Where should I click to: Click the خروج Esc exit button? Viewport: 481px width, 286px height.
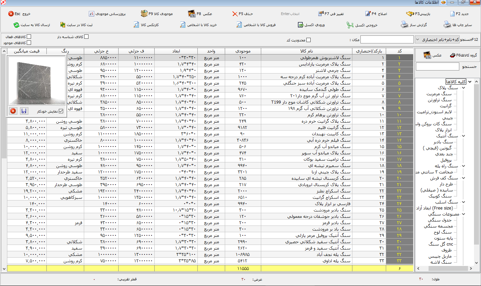point(19,14)
